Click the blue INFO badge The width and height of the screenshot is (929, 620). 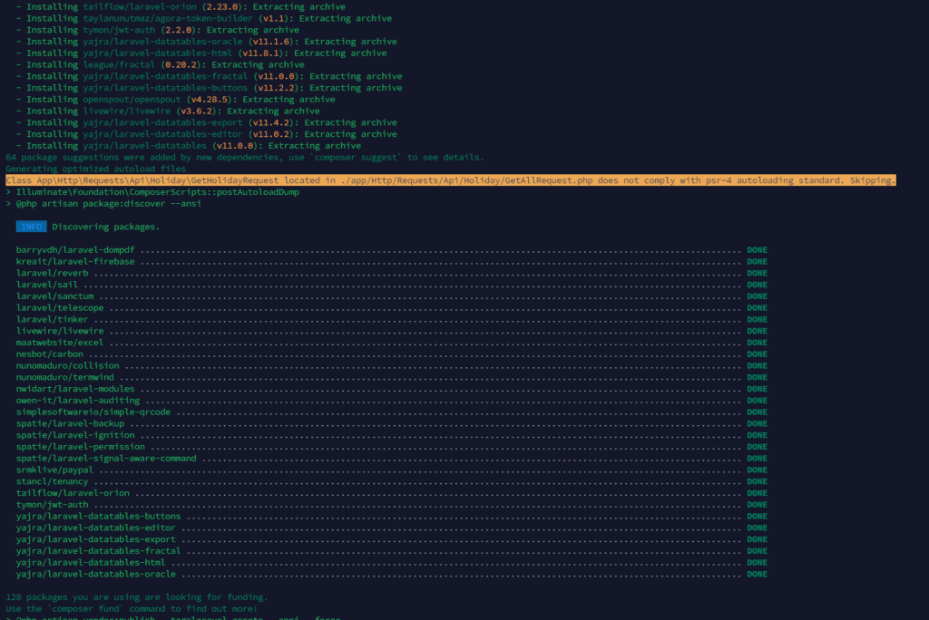click(32, 227)
